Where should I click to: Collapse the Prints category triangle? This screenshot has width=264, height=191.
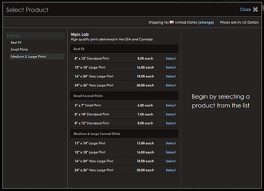point(8,36)
